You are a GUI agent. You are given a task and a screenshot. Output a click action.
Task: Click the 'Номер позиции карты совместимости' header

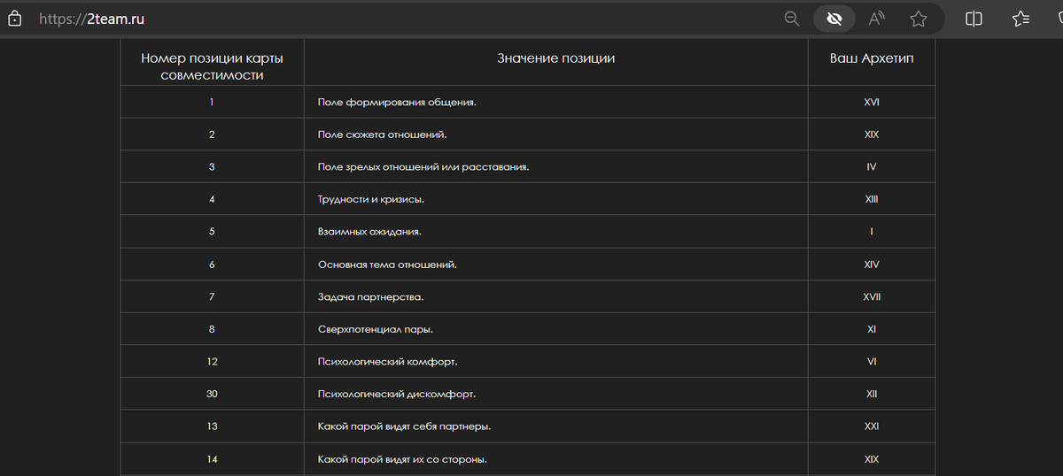[x=213, y=66]
